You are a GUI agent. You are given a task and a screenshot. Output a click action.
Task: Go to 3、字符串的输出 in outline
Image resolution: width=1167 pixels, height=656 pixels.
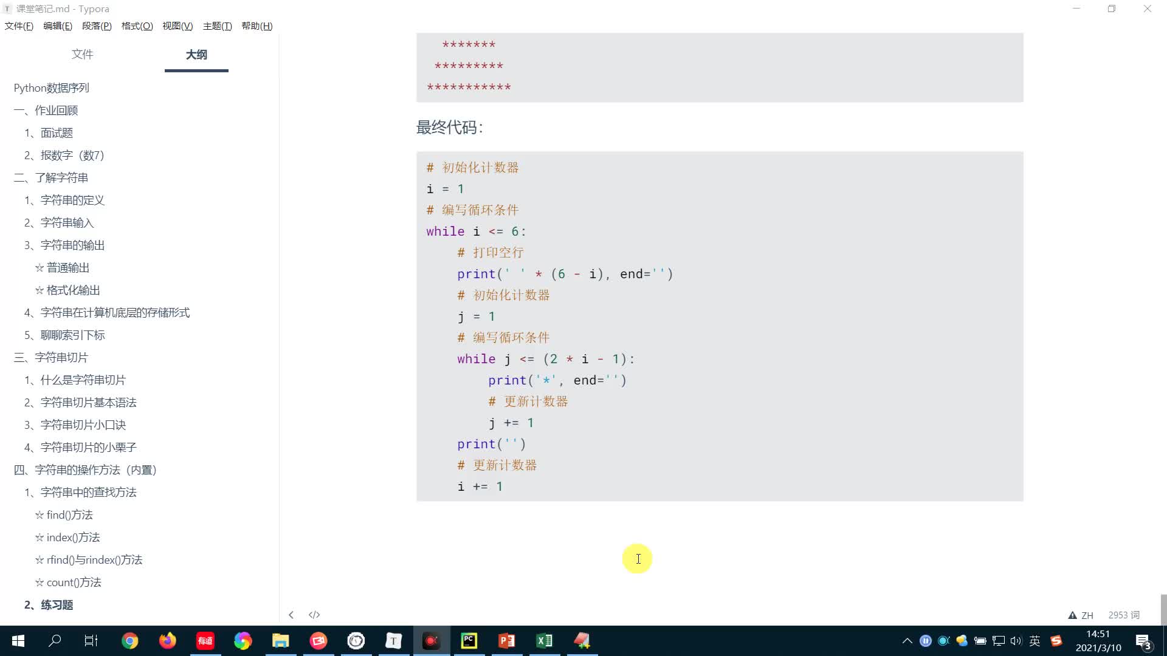coord(64,245)
